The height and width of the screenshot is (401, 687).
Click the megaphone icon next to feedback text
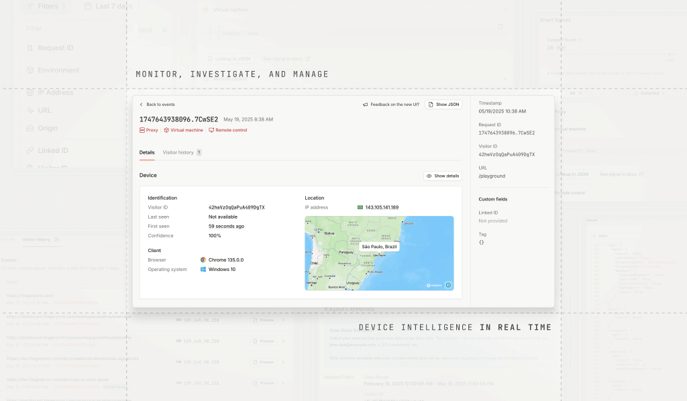coord(365,104)
